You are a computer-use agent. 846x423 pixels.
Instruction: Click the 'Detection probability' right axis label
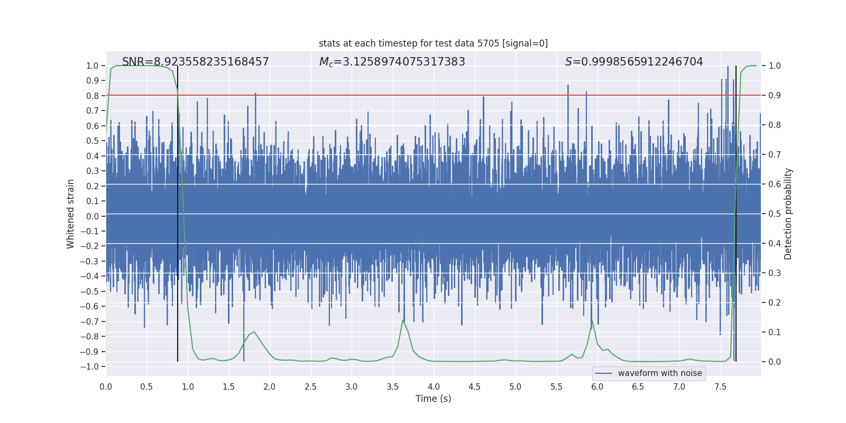click(x=788, y=214)
